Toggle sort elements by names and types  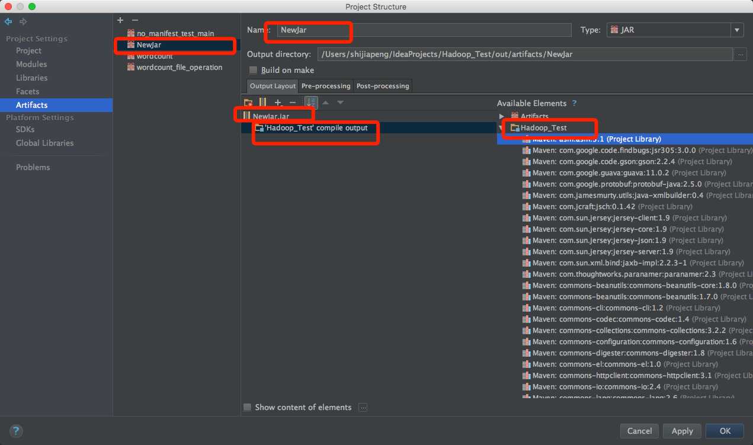click(311, 103)
